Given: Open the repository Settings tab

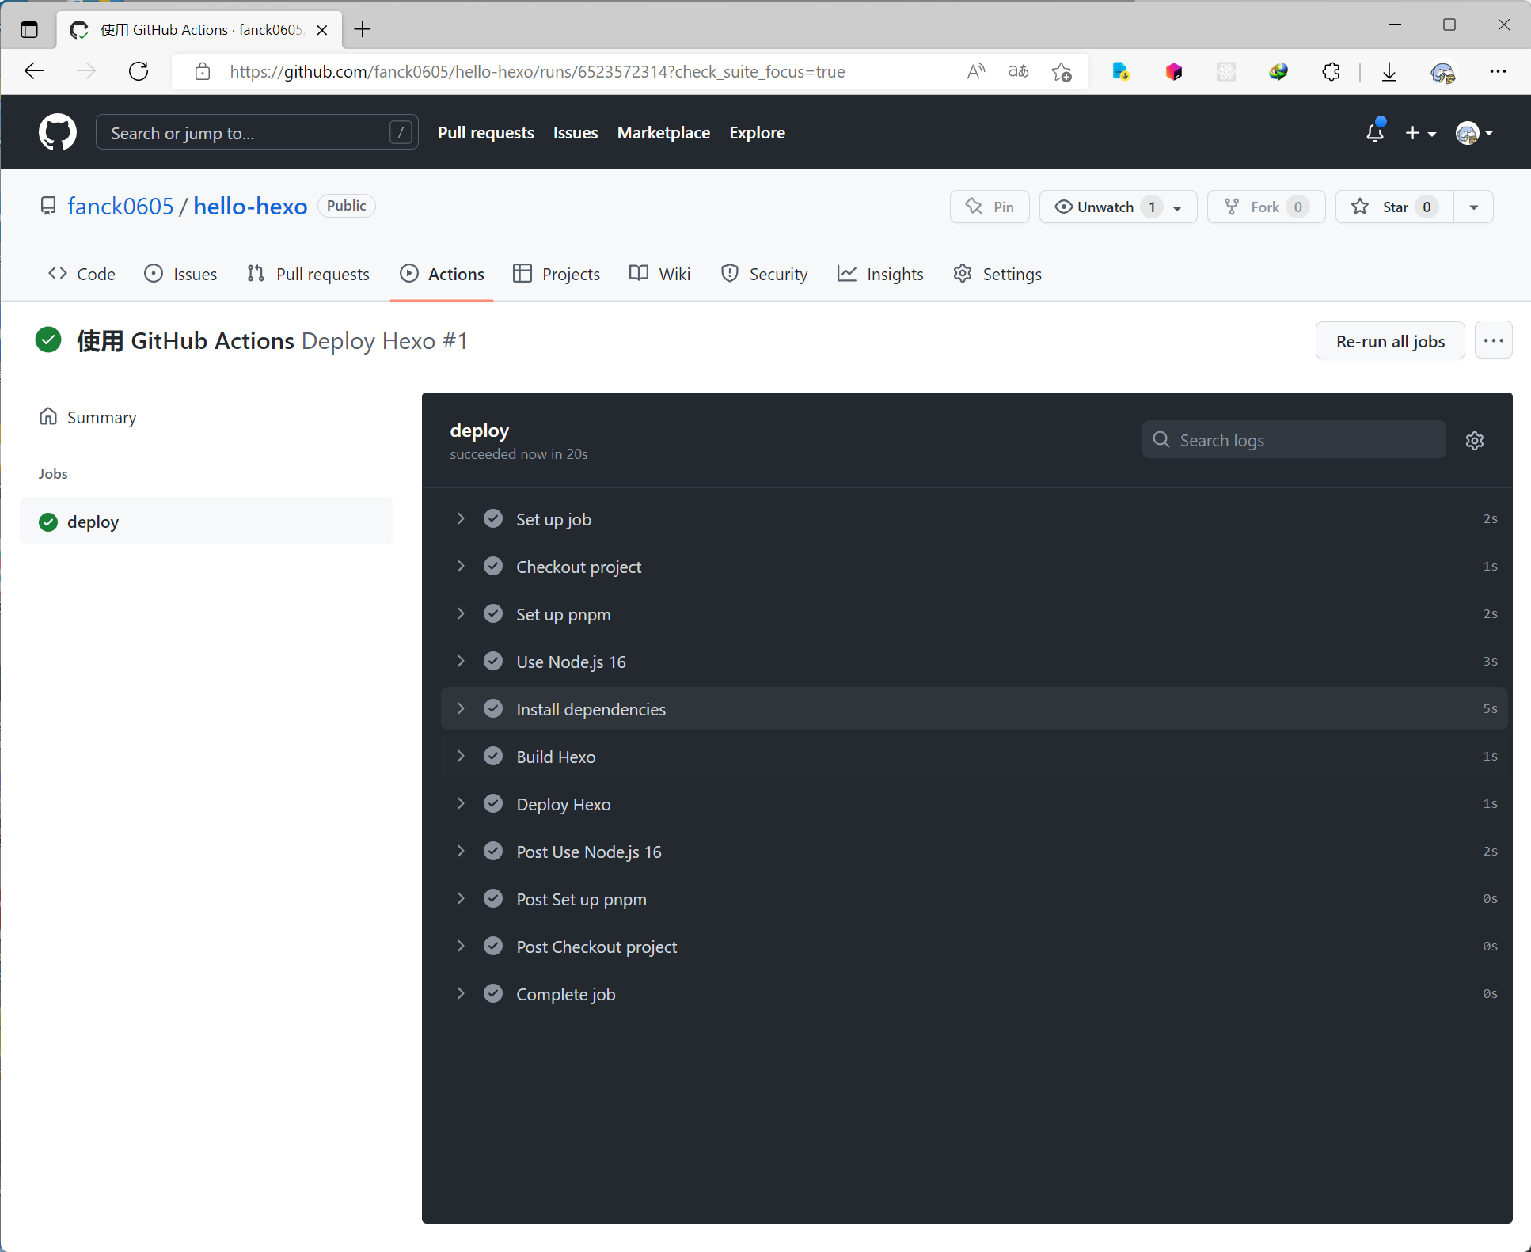Looking at the screenshot, I should click(x=997, y=274).
